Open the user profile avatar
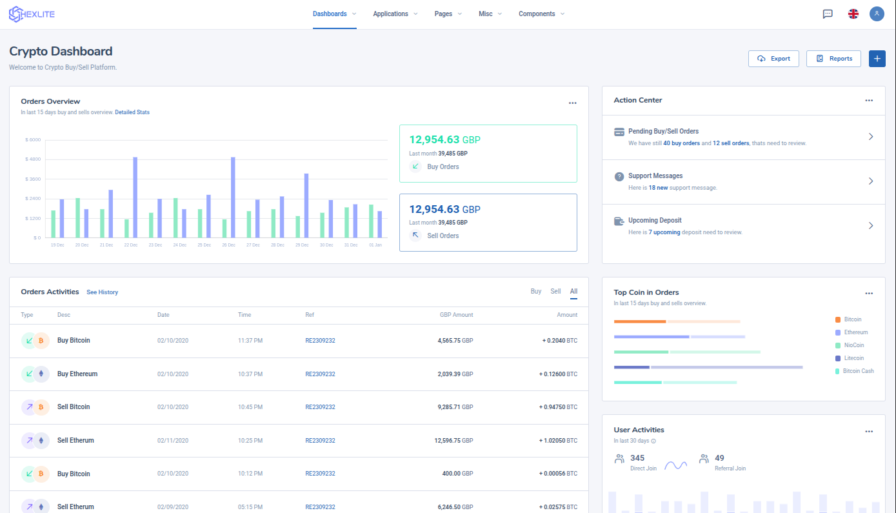The width and height of the screenshot is (896, 513). click(877, 14)
